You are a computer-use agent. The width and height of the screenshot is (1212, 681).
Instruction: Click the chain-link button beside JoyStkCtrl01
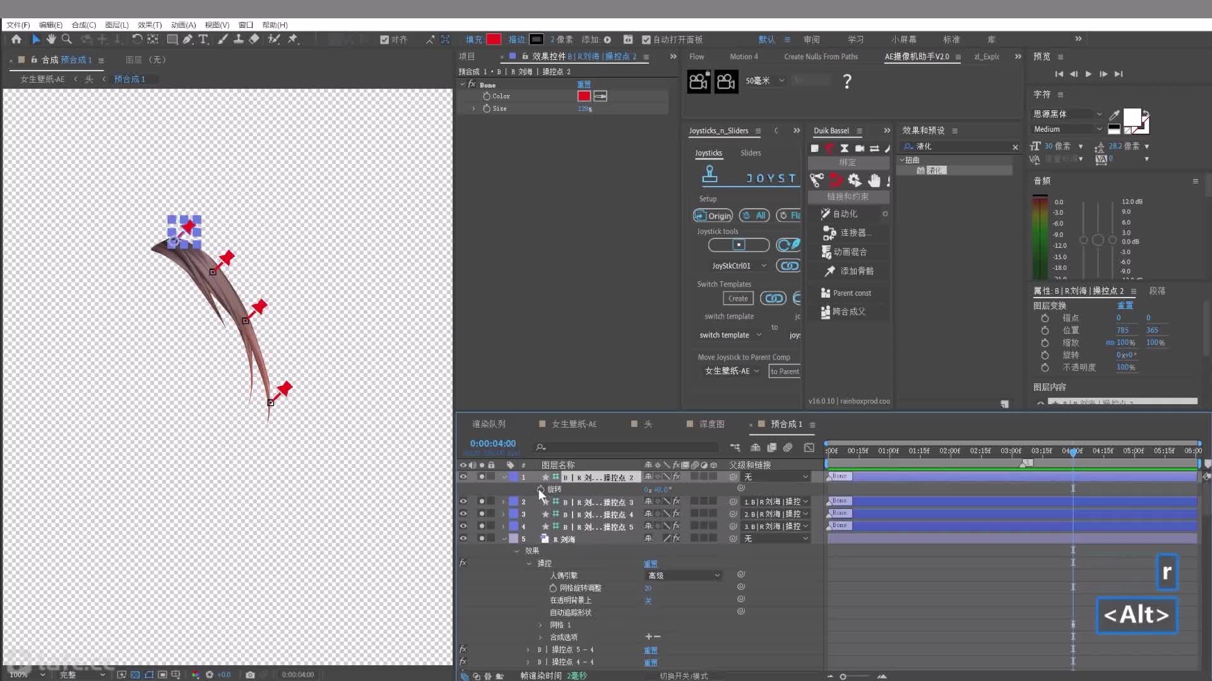pos(788,265)
